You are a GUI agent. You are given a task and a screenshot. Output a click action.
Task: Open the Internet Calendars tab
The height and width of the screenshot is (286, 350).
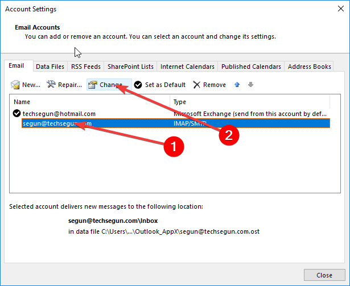[187, 67]
